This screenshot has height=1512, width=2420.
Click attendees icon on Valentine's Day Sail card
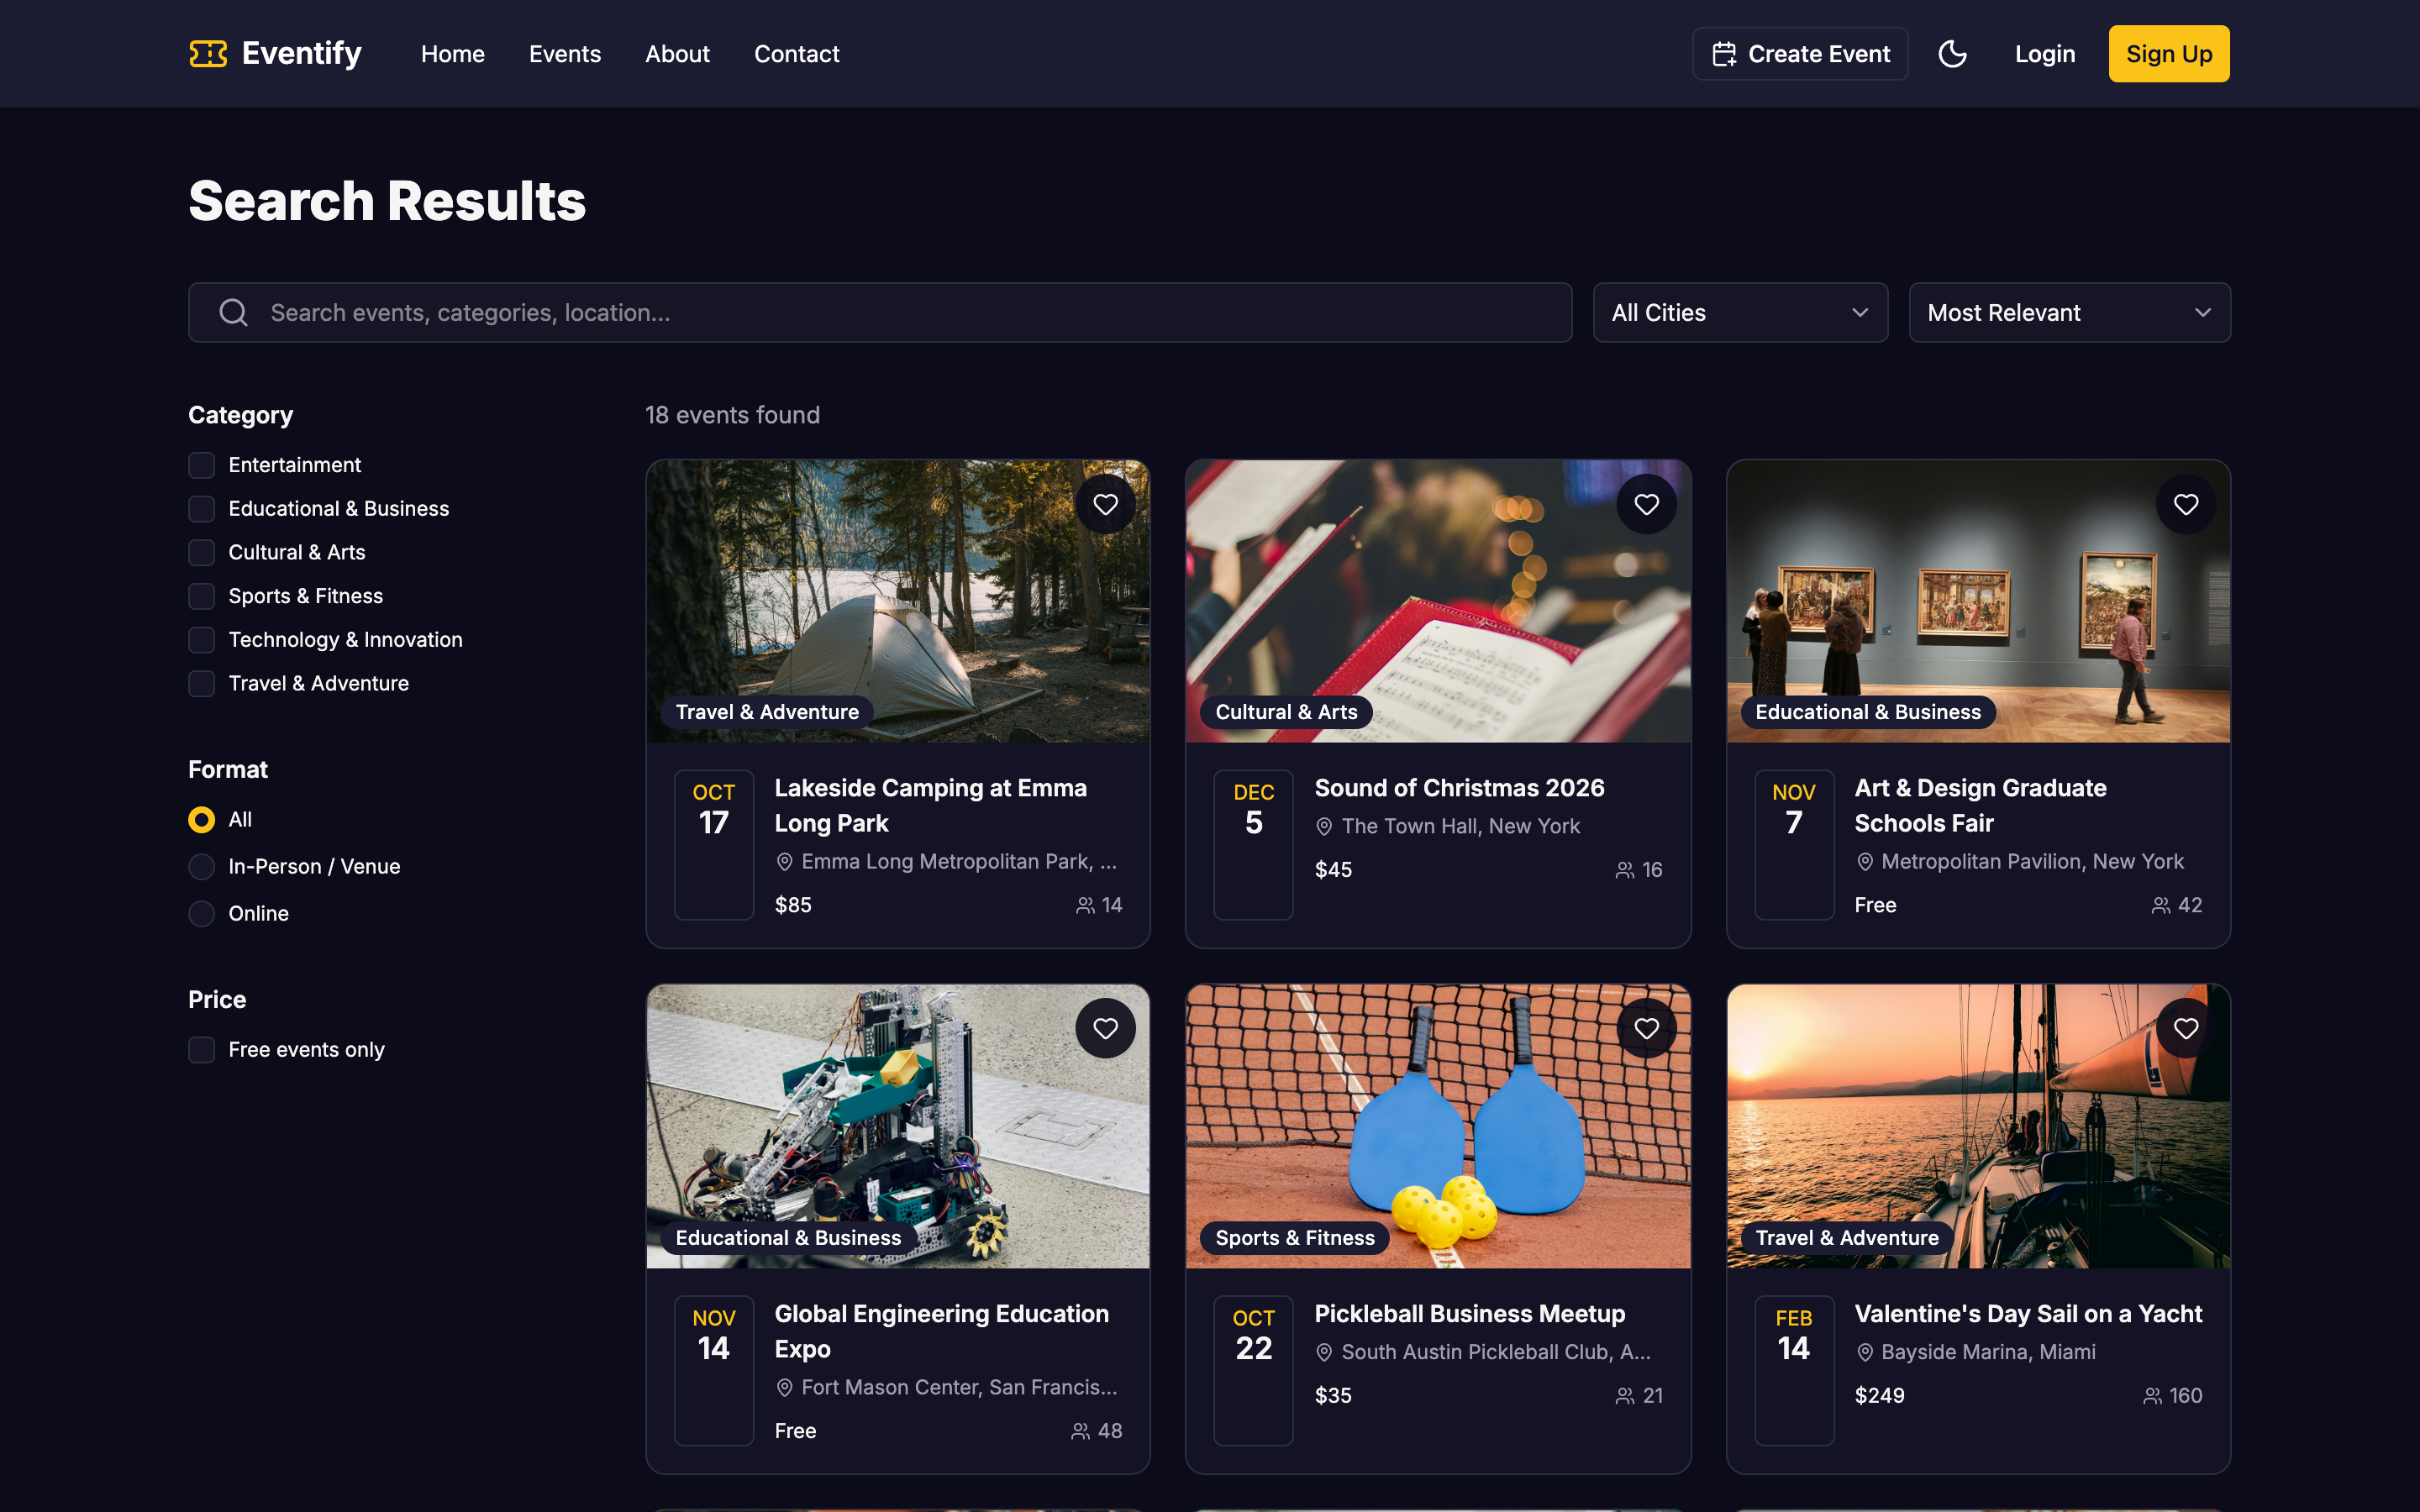[2152, 1396]
